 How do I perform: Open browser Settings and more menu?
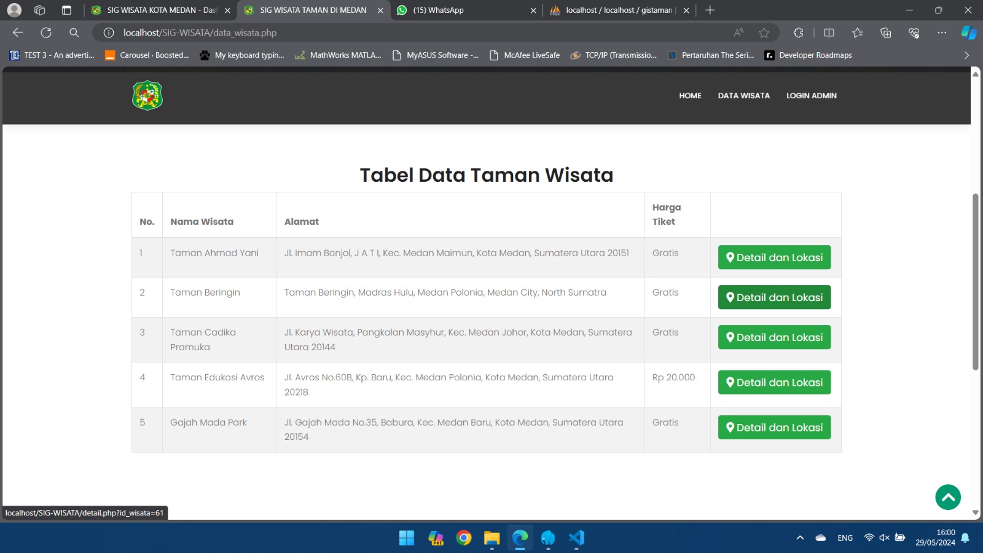[x=941, y=33]
